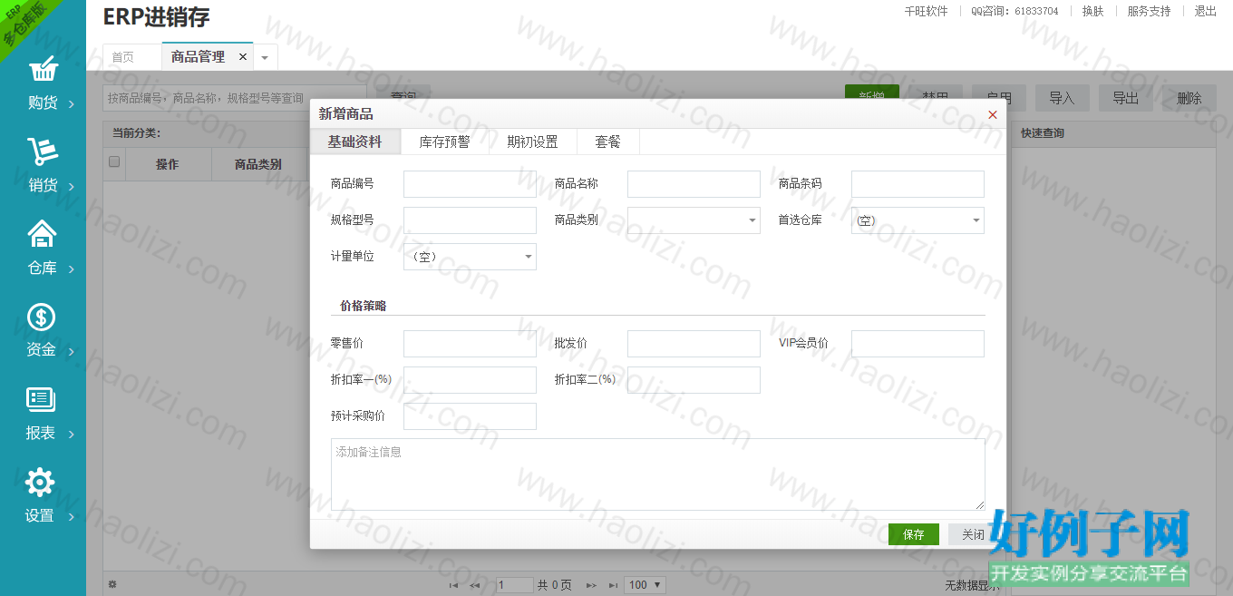Click the 操作 column header
The image size is (1233, 596).
click(x=168, y=164)
